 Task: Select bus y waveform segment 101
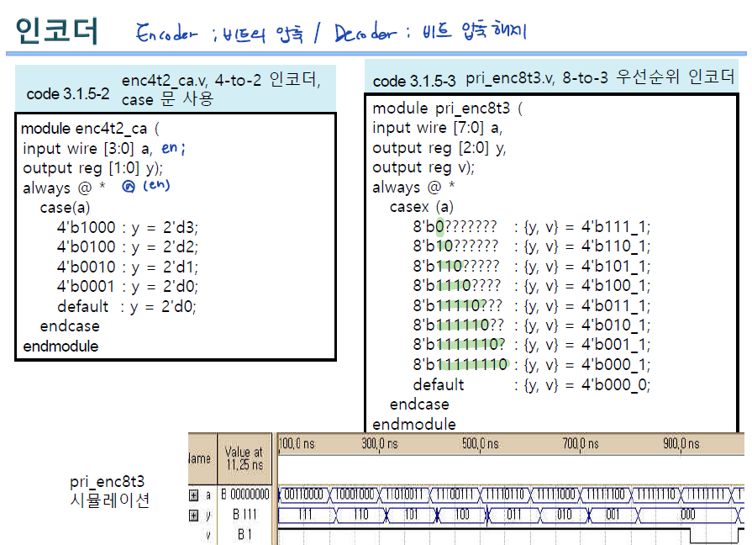point(411,516)
